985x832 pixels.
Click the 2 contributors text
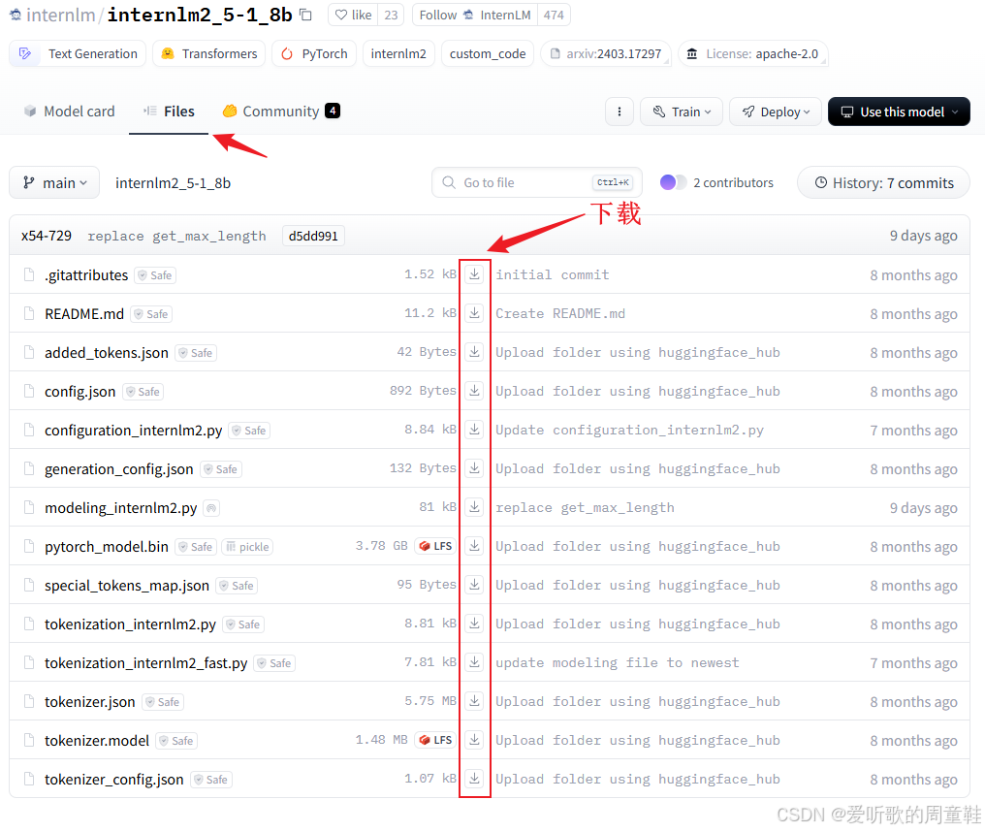click(733, 182)
